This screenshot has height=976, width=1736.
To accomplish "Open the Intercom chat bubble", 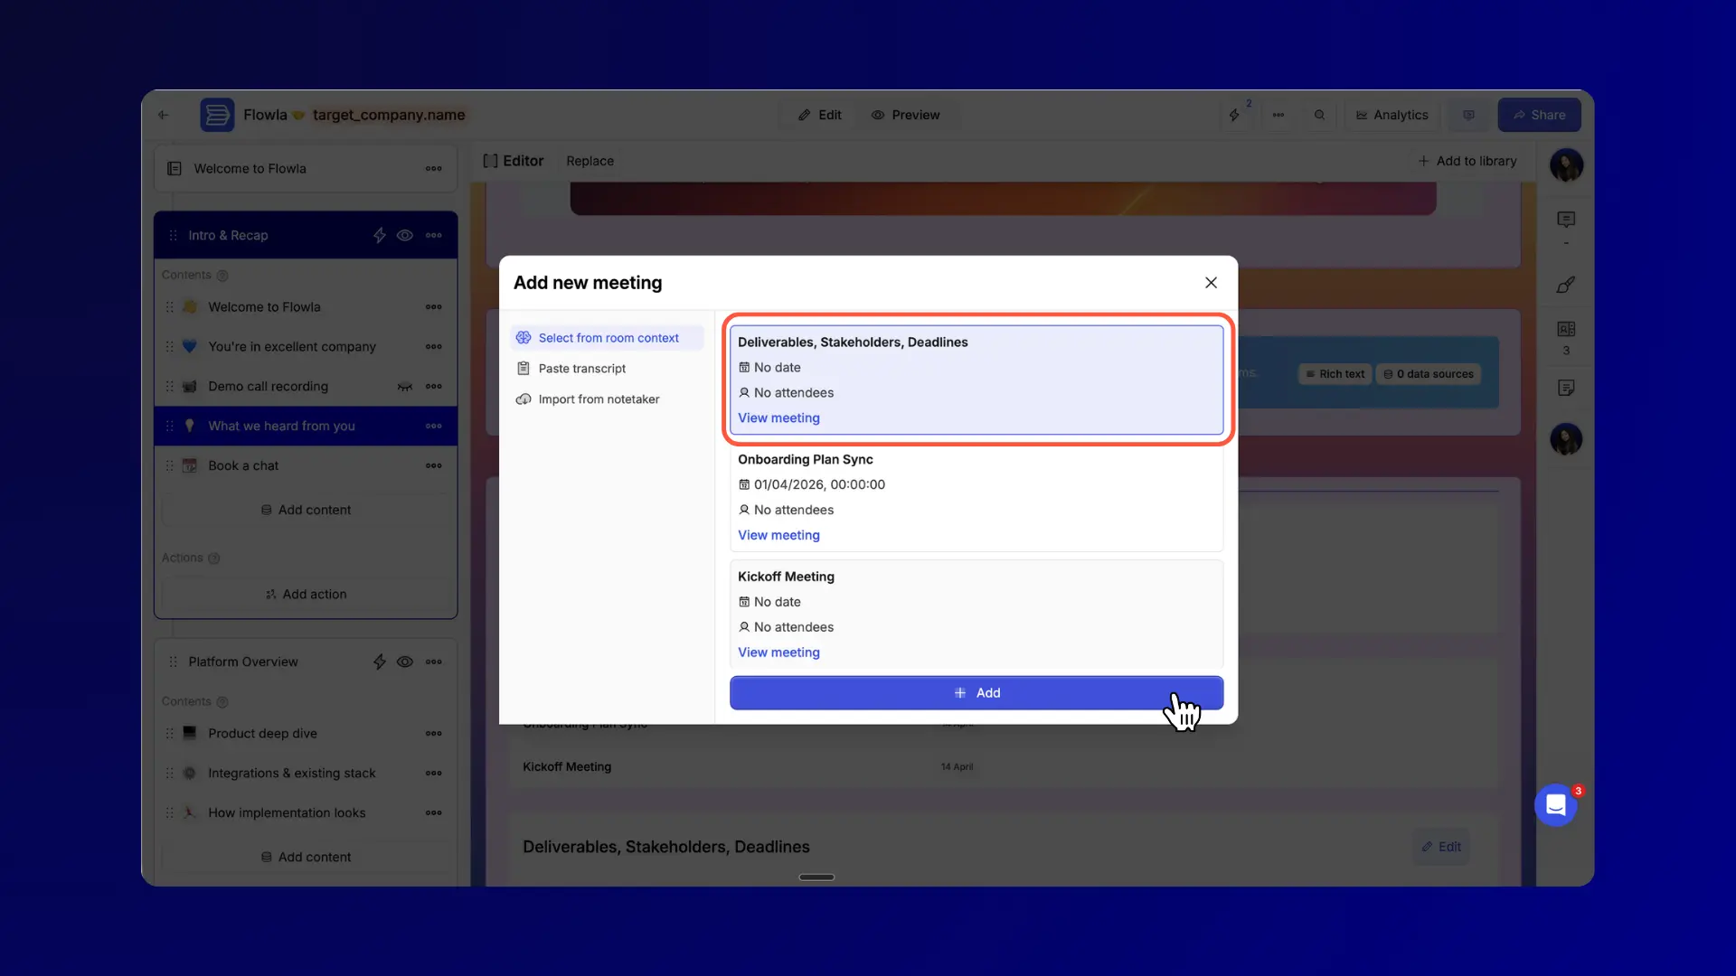I will [1555, 804].
